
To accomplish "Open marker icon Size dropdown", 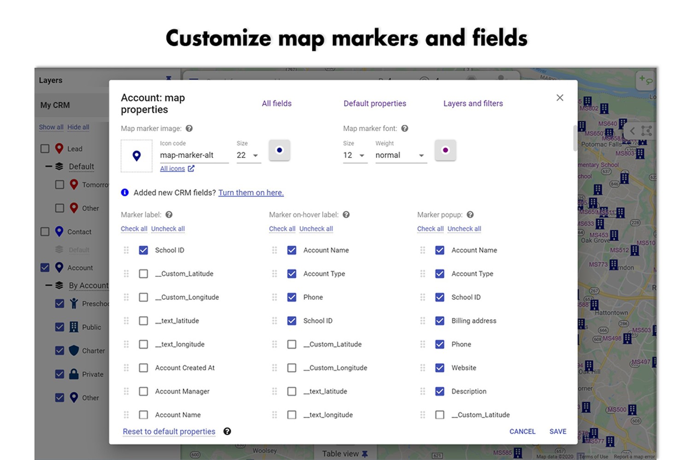I will 248,155.
